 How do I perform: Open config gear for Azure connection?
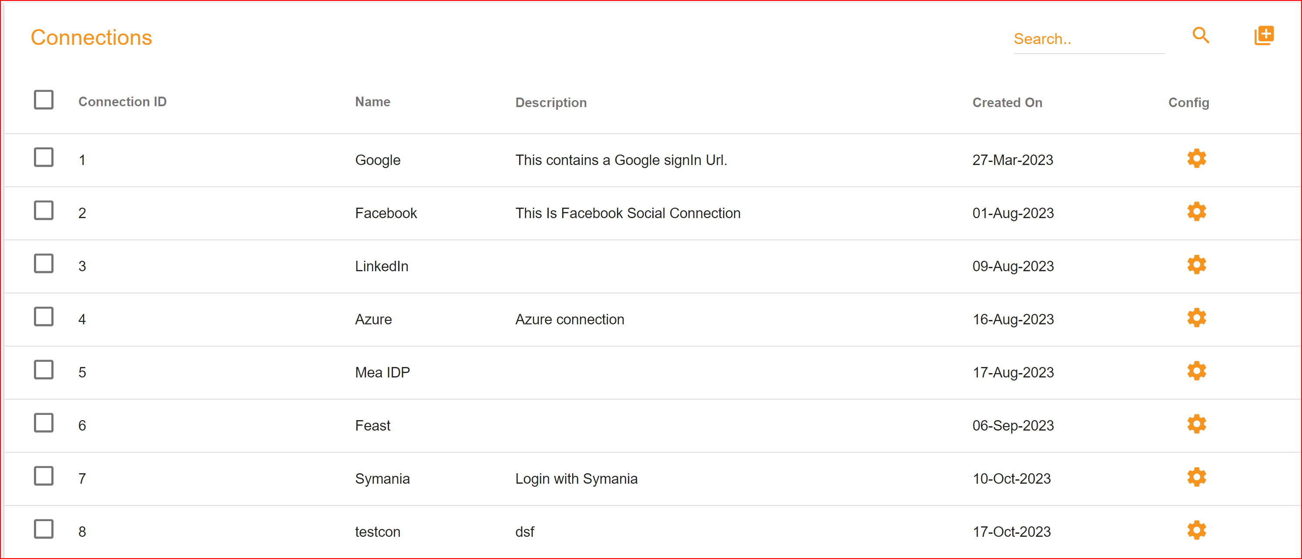coord(1196,318)
